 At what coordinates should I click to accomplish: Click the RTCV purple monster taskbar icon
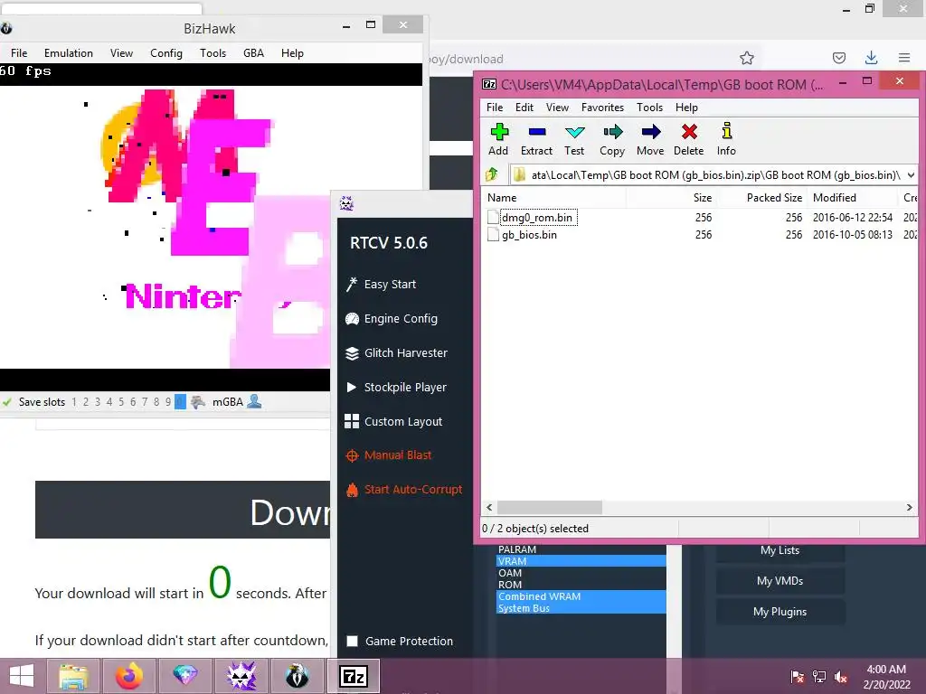[241, 676]
